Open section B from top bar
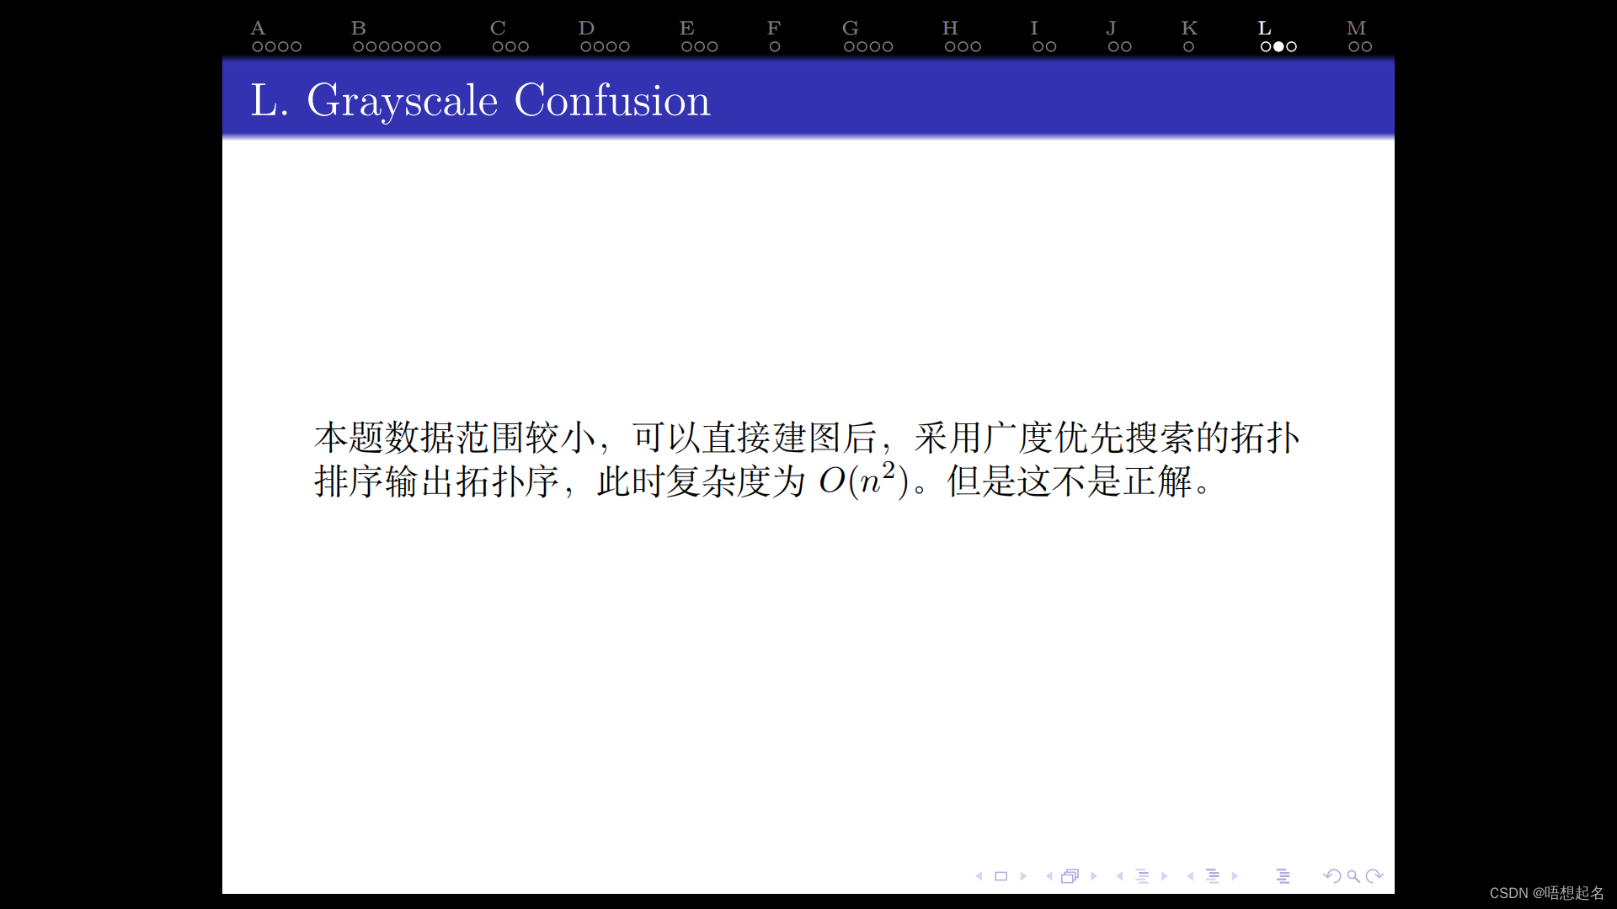Viewport: 1617px width, 909px height. (358, 28)
